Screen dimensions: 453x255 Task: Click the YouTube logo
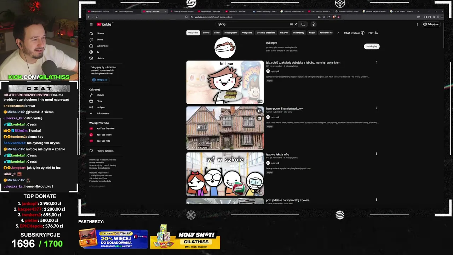[x=104, y=24]
